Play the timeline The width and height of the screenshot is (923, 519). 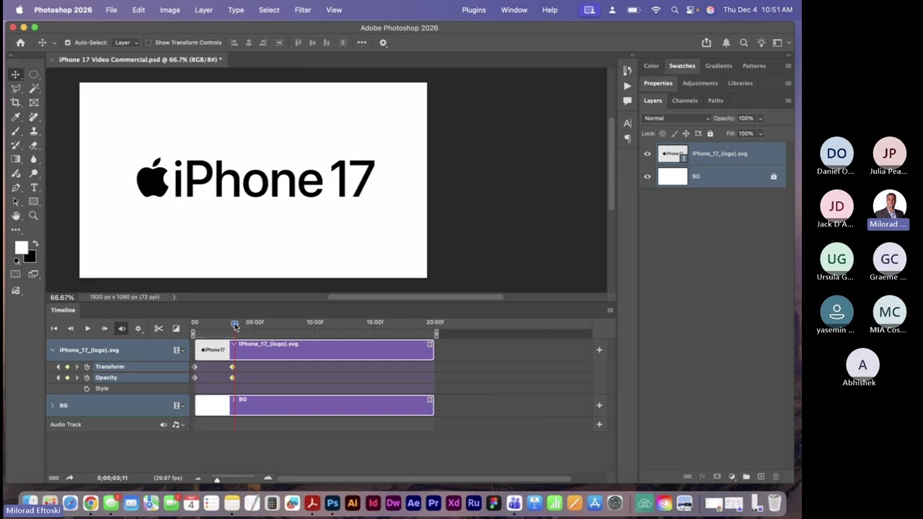87,329
